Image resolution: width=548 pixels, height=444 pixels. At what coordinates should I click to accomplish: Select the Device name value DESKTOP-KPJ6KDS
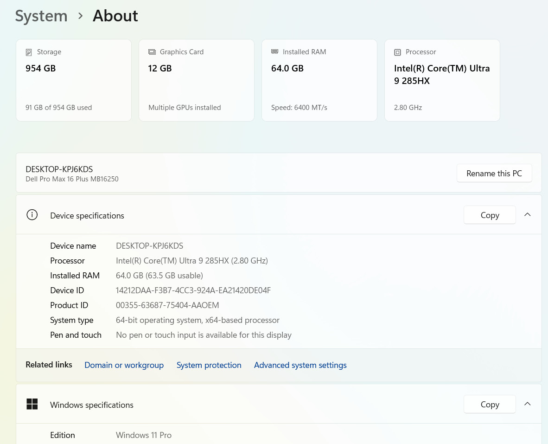(150, 246)
